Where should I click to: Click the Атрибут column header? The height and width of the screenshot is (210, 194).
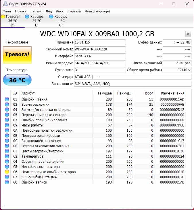coord(56,93)
